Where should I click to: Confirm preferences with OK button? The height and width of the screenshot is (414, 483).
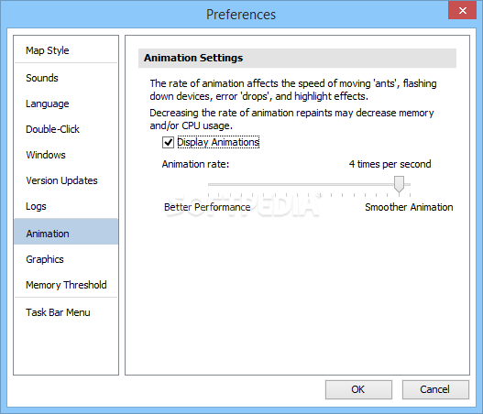(358, 389)
